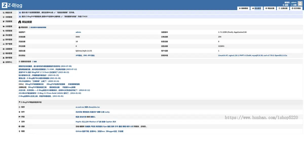Switch to the 后台首页 tab
The height and width of the screenshot is (147, 304).
pyautogui.click(x=257, y=8)
